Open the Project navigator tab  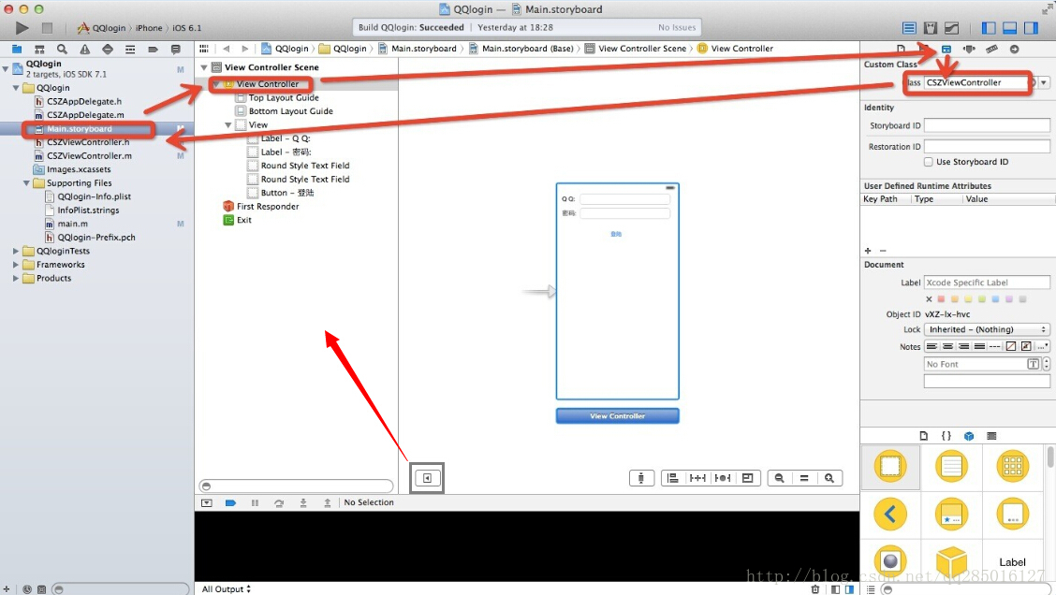pyautogui.click(x=17, y=49)
